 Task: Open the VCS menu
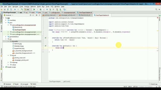[52, 7]
